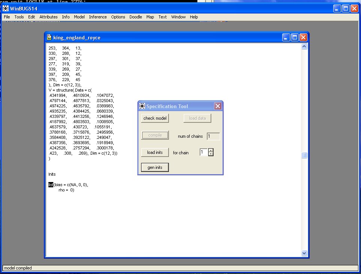The height and width of the screenshot is (274, 361).
Task: Open the Inference menu
Action: (x=98, y=17)
